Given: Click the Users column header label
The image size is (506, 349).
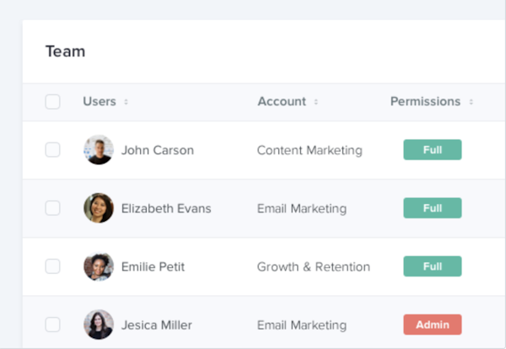Looking at the screenshot, I should [100, 102].
